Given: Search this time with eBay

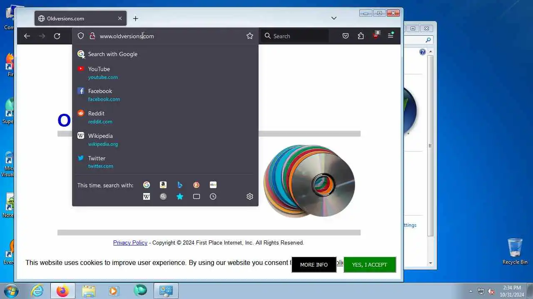Looking at the screenshot, I should coord(213,185).
